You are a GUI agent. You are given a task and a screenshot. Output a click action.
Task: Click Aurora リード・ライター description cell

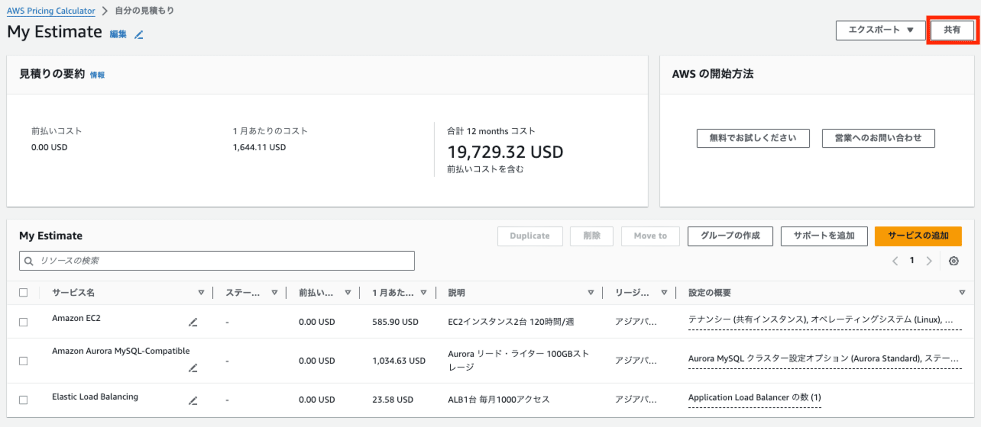pos(518,360)
